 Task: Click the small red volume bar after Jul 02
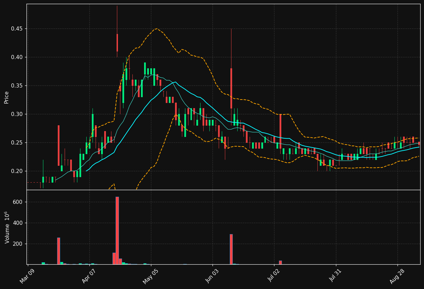280,262
